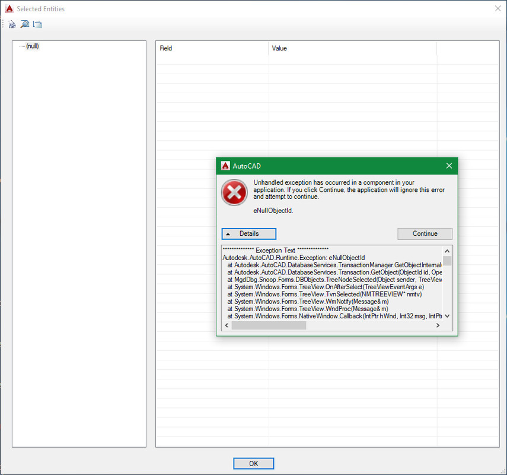The width and height of the screenshot is (507, 475).
Task: Click the Copy to clipboard toolbar icon
Action: tap(37, 24)
